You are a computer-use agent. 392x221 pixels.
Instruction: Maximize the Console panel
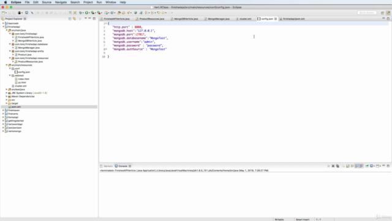pyautogui.click(x=388, y=166)
